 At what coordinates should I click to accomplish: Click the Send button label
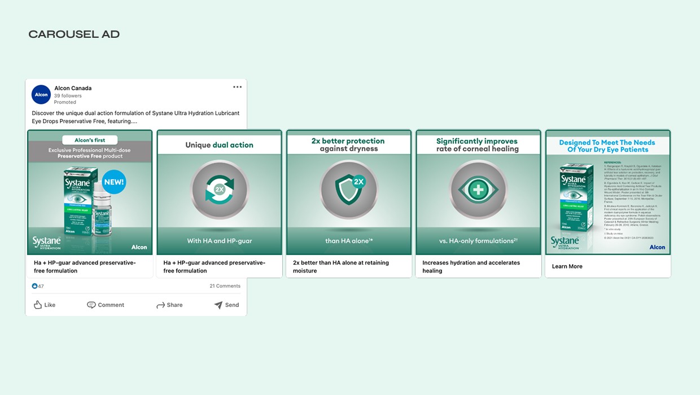coord(232,305)
